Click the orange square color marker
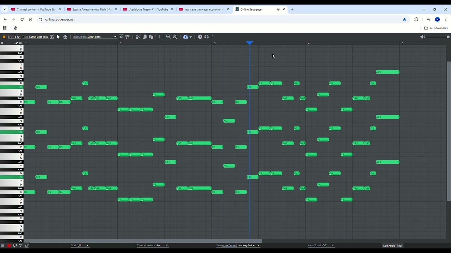 (x=4, y=37)
